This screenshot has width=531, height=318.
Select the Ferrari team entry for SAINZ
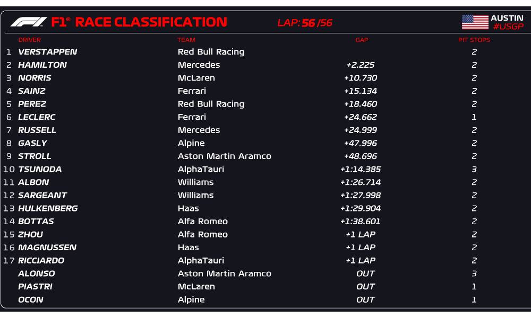[x=192, y=91]
